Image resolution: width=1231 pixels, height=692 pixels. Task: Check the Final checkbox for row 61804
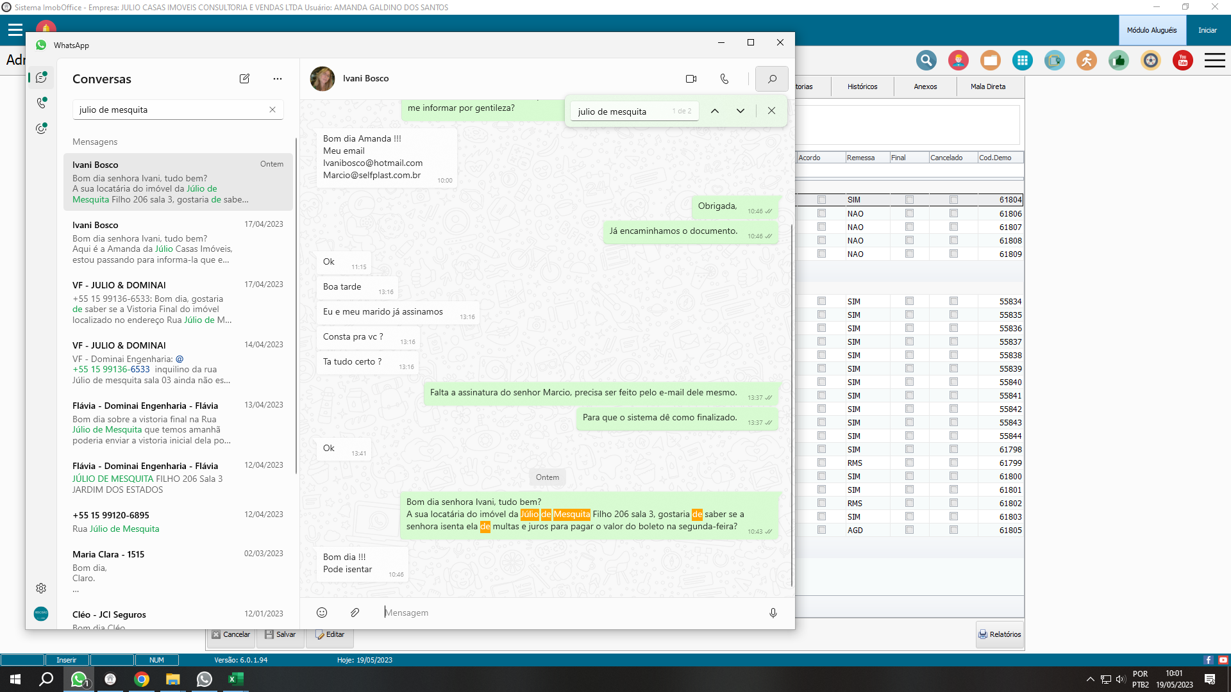909,200
